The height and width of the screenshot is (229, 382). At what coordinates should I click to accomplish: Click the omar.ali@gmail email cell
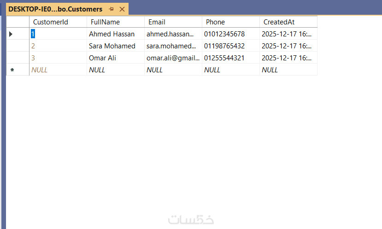[x=173, y=58]
